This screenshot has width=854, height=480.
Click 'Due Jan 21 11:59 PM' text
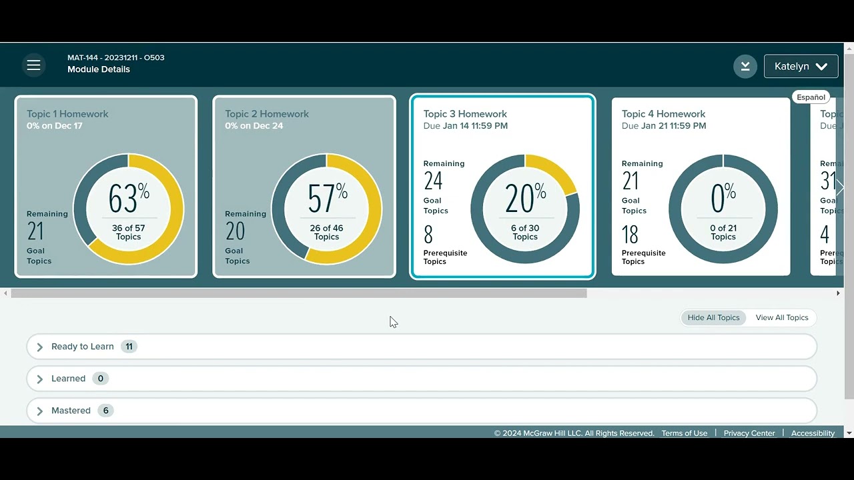[x=664, y=125]
